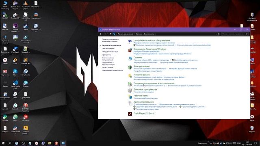Open taskbar search magnifier
This screenshot has width=260, height=146.
pyautogui.click(x=10, y=143)
